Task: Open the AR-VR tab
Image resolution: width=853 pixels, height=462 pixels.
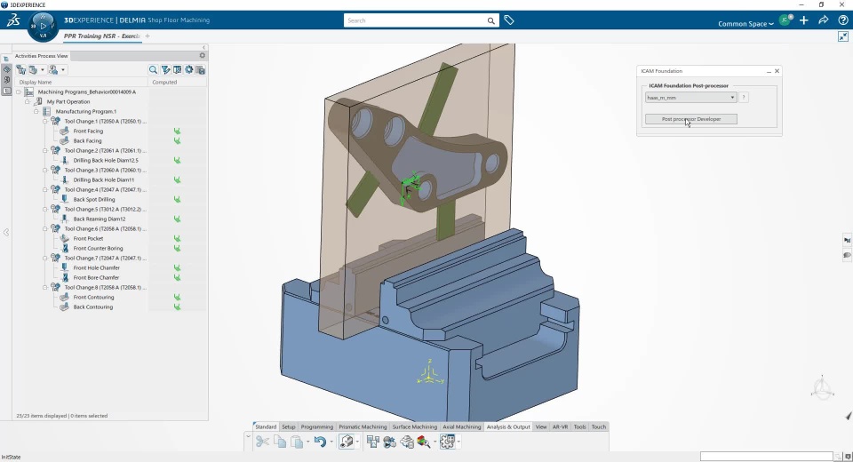Action: click(560, 426)
